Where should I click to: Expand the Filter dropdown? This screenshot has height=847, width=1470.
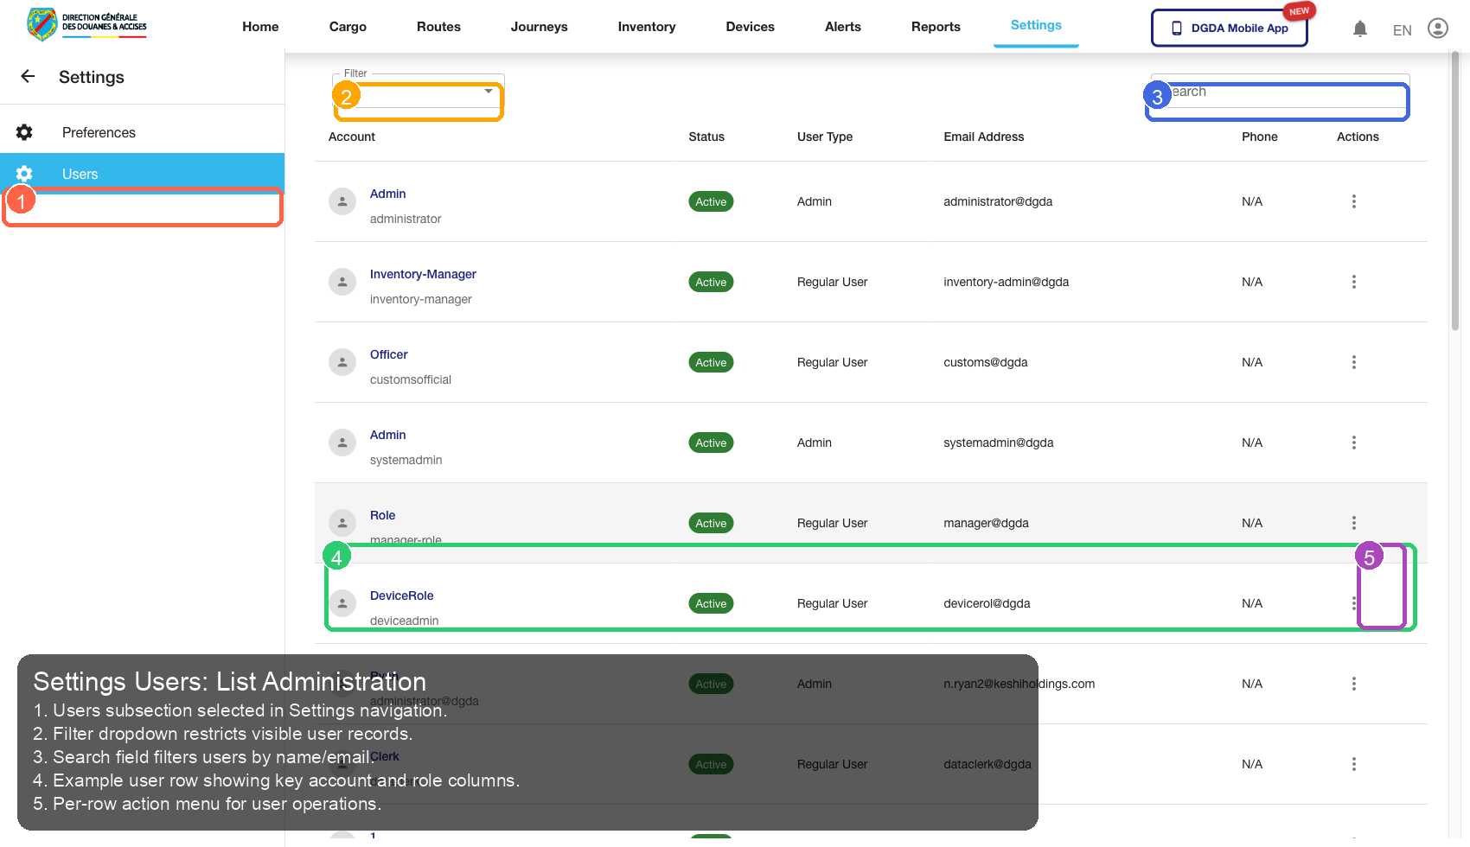[418, 92]
